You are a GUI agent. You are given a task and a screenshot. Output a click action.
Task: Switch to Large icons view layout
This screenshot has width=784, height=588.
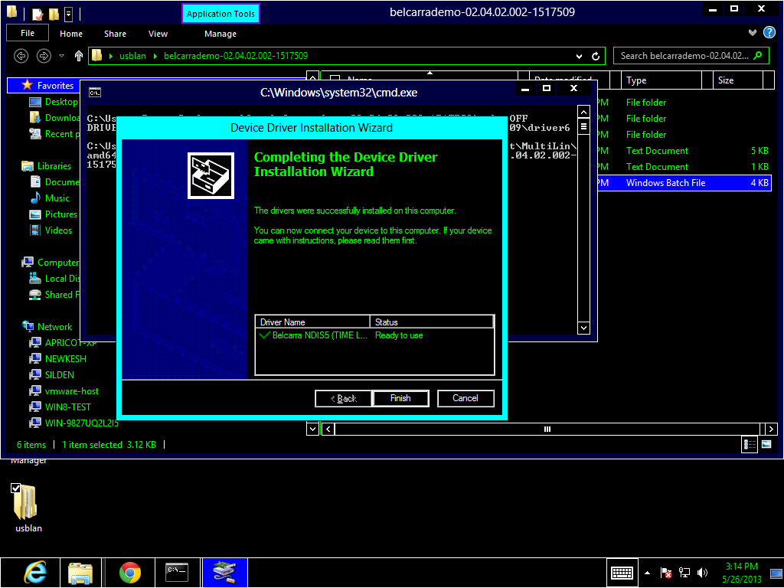click(x=766, y=444)
